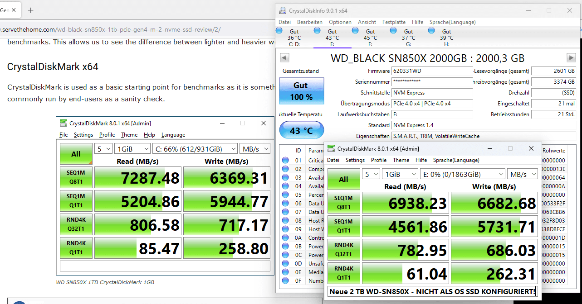The width and height of the screenshot is (582, 304).
Task: Click the masked Seriennummer field
Action: click(x=432, y=82)
